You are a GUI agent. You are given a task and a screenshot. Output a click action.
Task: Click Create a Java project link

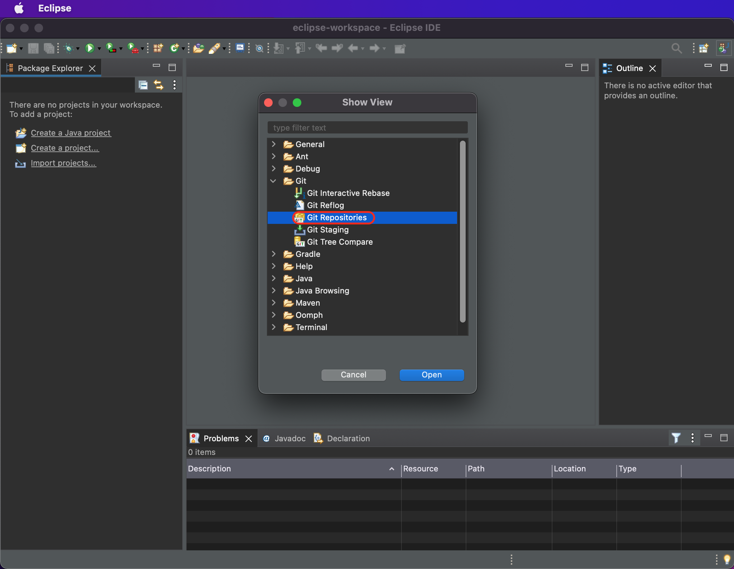(x=71, y=133)
